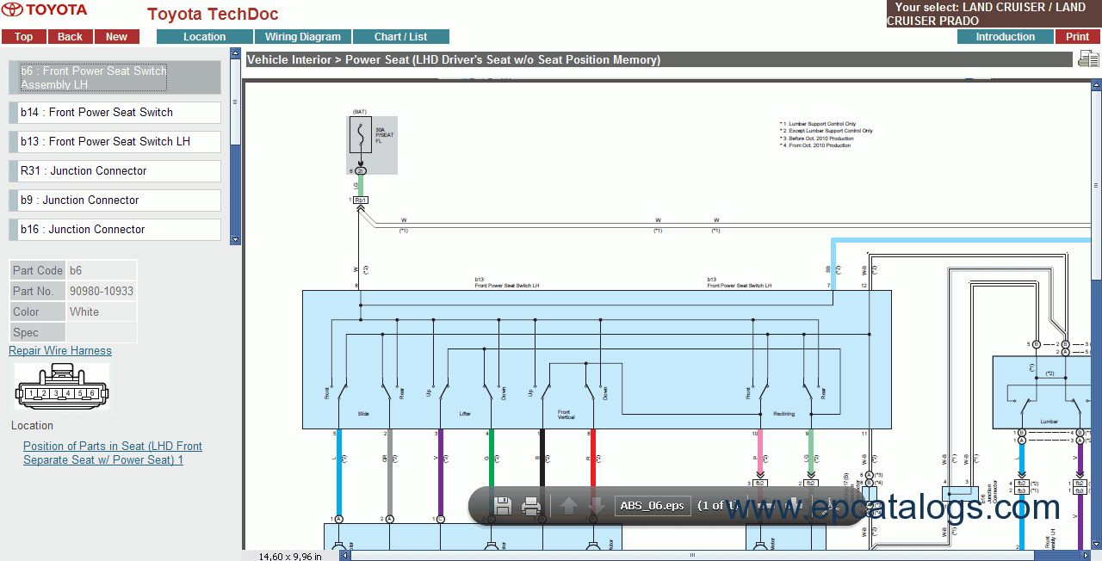Viewport: 1102px width, 561px height.
Task: Open the Introduction section
Action: click(1006, 37)
